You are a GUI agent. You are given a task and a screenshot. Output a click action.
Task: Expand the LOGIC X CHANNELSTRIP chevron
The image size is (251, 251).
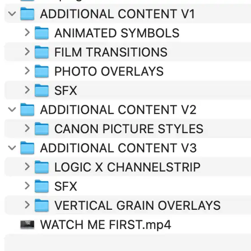(27, 167)
